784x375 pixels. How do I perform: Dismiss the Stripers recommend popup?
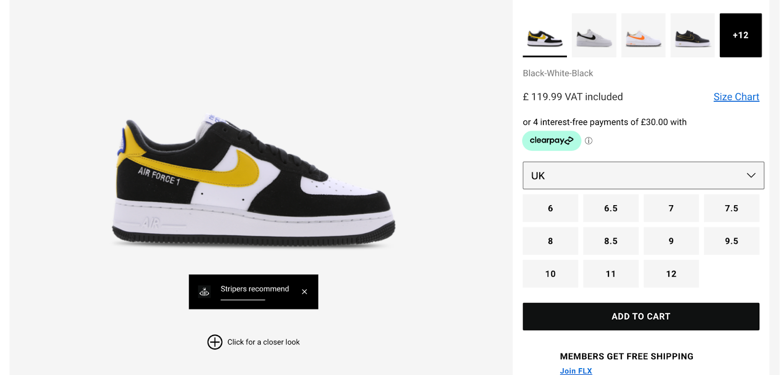click(304, 291)
